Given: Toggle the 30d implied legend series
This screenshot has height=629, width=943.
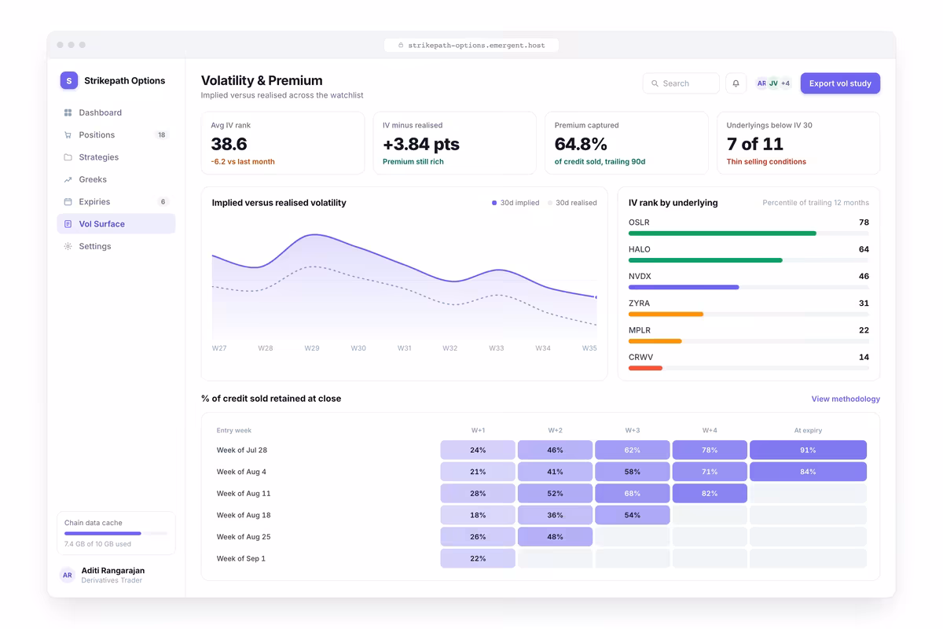Looking at the screenshot, I should (x=516, y=203).
